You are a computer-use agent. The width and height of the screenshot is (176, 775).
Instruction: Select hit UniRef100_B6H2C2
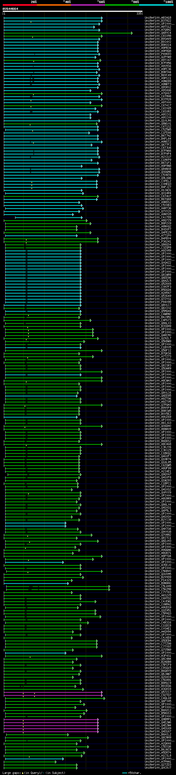click(x=158, y=710)
